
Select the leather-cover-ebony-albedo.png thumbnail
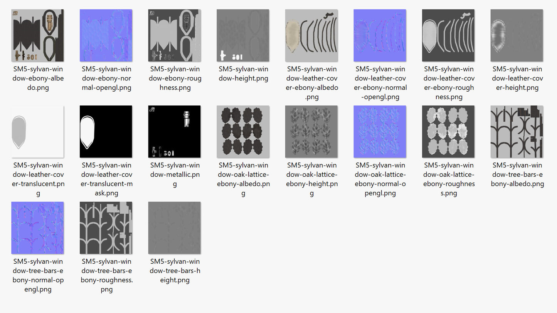(x=311, y=35)
